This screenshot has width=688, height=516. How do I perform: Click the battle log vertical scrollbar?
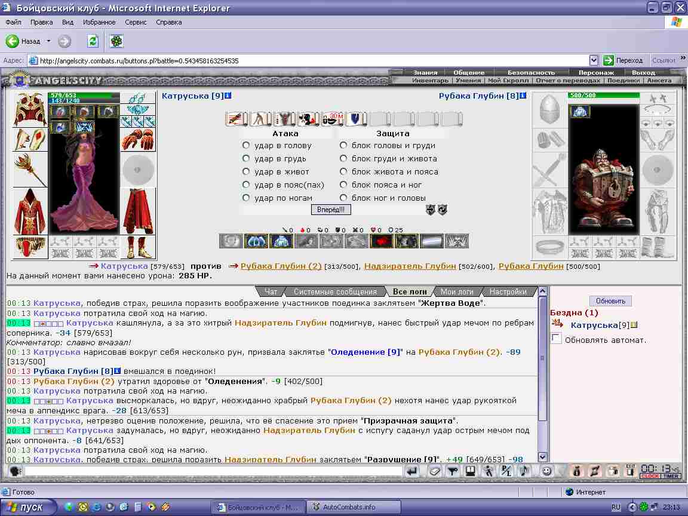542,374
